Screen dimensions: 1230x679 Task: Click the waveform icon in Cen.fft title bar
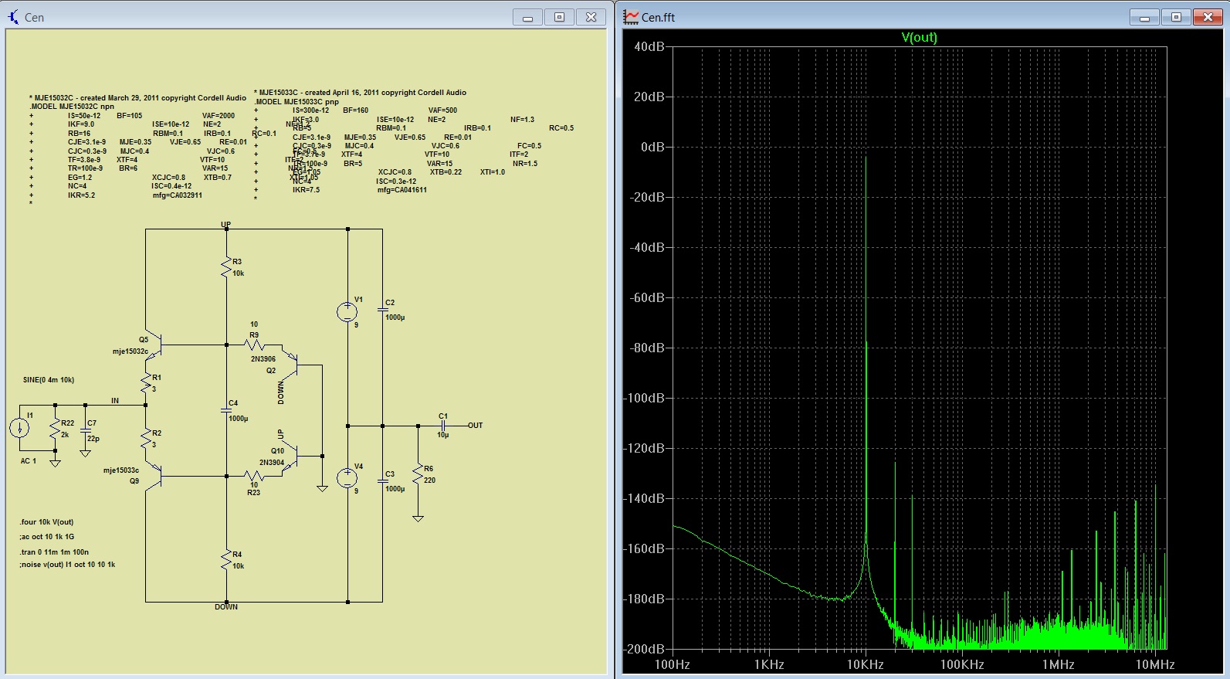631,17
